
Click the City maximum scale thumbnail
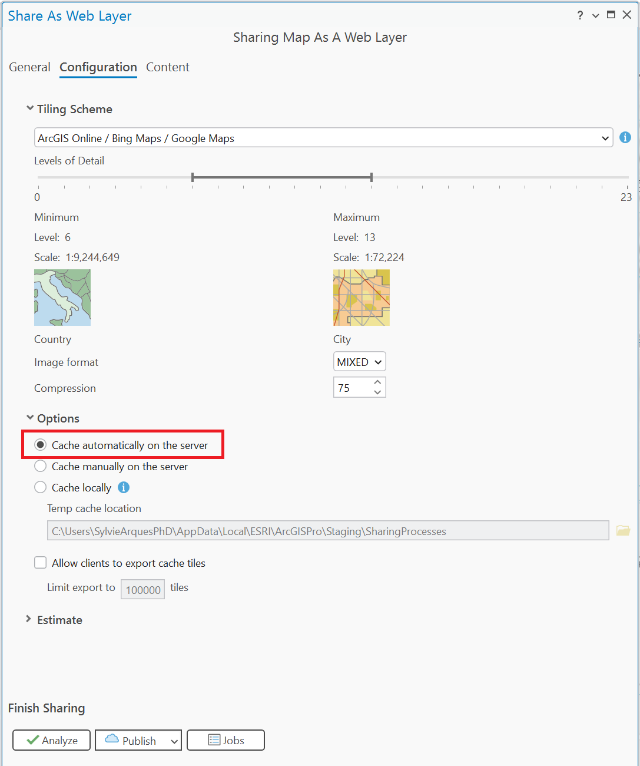click(362, 298)
